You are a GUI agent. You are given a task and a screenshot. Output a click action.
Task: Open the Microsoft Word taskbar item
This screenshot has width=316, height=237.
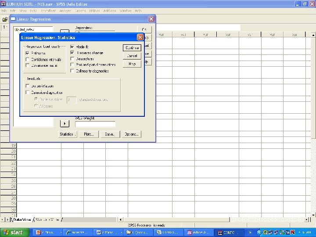click(x=108, y=233)
